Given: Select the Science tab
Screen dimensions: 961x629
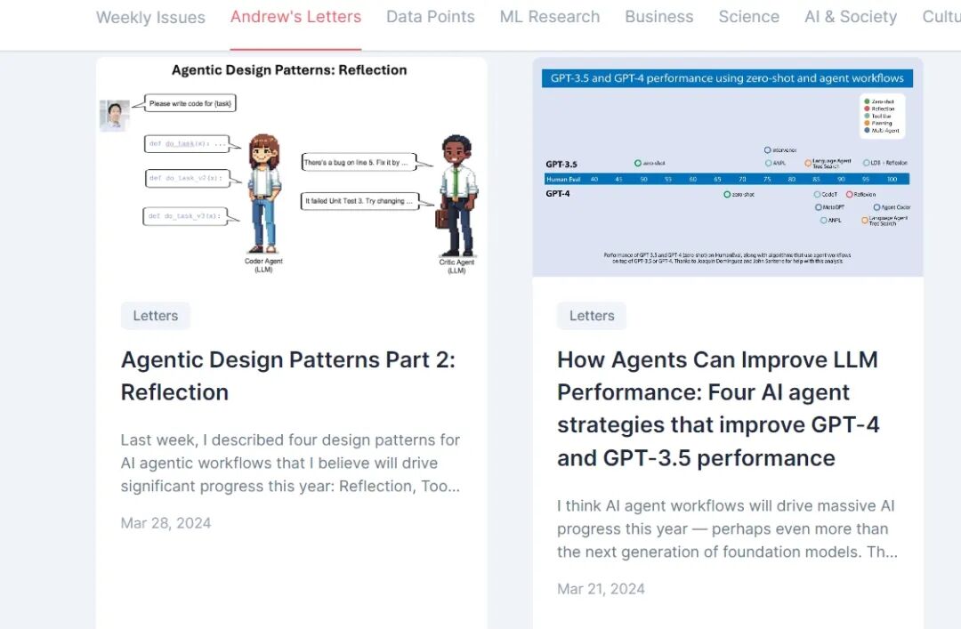Looking at the screenshot, I should tap(749, 17).
